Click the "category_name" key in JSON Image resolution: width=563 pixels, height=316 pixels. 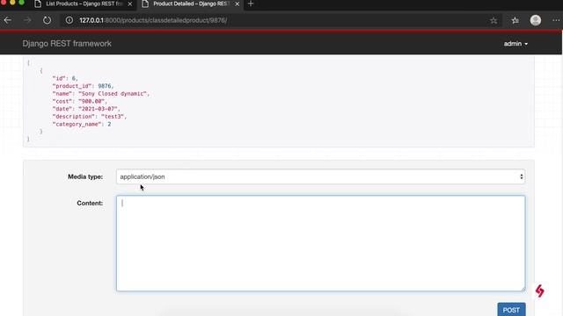coord(77,125)
